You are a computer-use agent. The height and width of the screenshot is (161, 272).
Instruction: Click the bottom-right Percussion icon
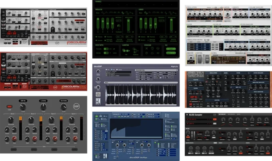(158, 53)
